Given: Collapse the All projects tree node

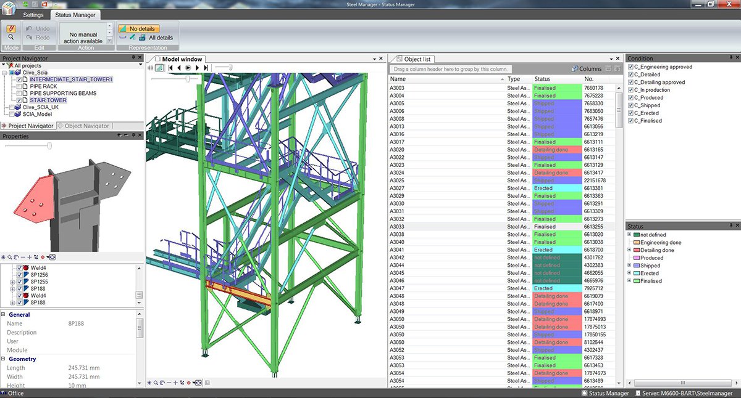Looking at the screenshot, I should click(x=4, y=65).
